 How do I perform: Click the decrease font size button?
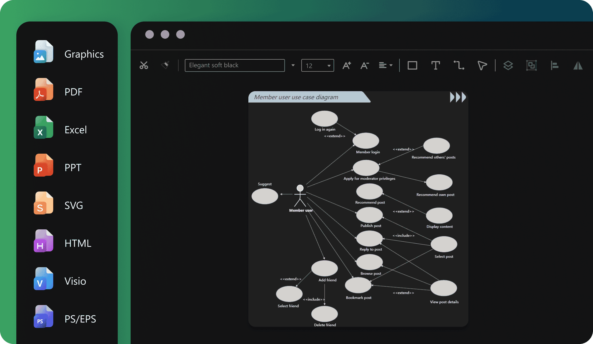365,65
